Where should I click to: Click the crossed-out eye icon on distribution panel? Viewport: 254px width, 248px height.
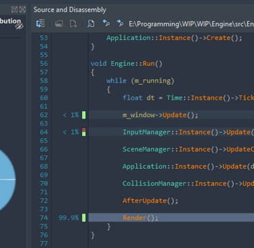[20, 26]
